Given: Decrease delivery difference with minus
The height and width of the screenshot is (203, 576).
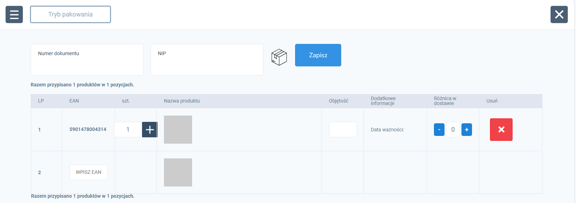Looking at the screenshot, I should pyautogui.click(x=439, y=130).
